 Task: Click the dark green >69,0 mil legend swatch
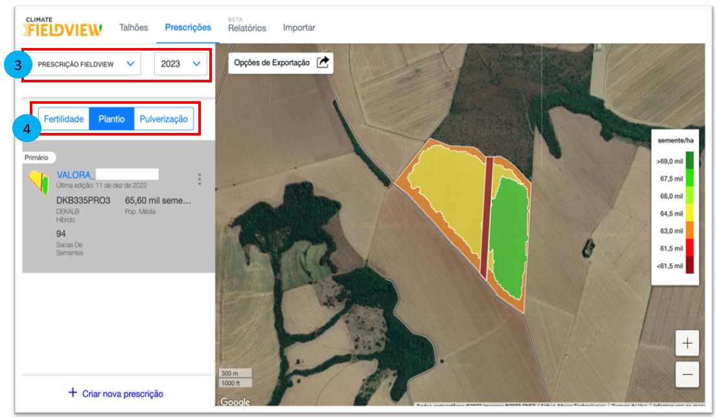tap(689, 160)
